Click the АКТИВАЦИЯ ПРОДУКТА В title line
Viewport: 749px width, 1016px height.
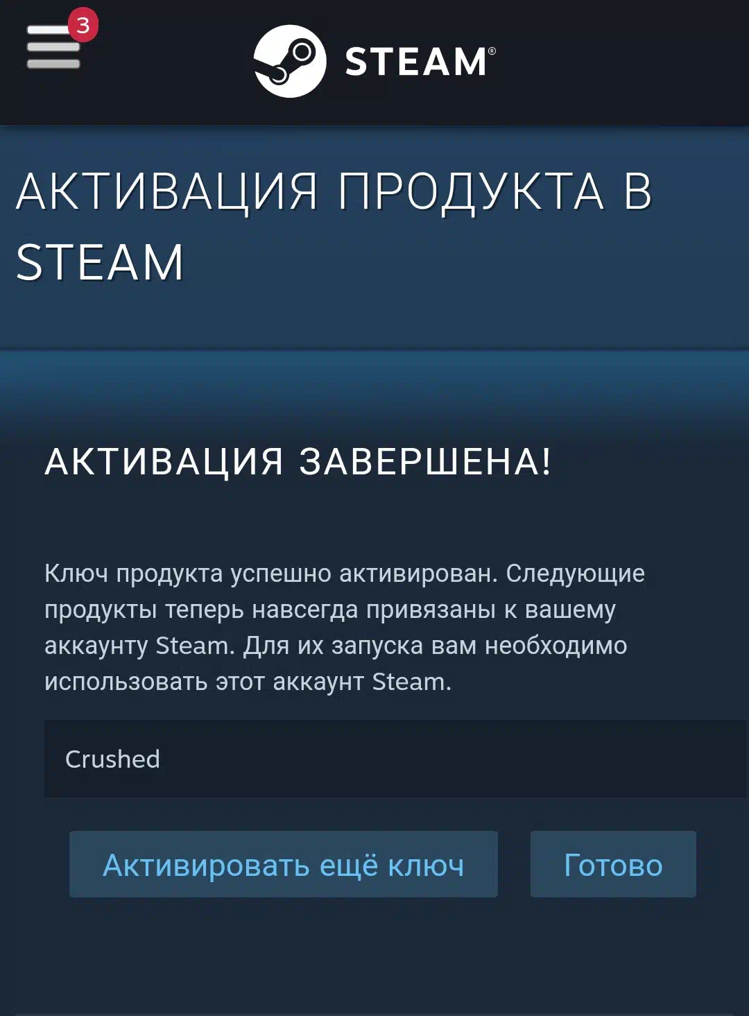334,191
